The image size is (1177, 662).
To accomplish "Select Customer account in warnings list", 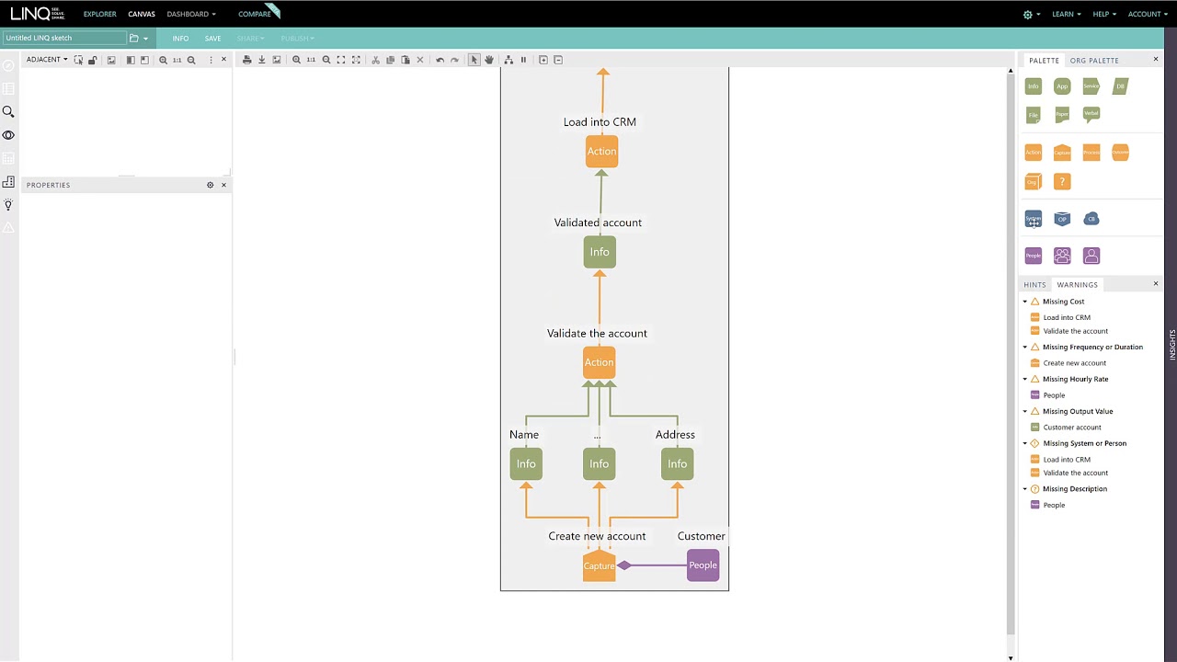I will point(1072,428).
